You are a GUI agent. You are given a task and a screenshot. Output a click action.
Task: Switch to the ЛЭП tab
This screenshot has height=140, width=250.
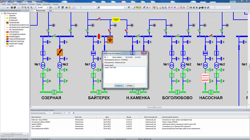pos(51,11)
